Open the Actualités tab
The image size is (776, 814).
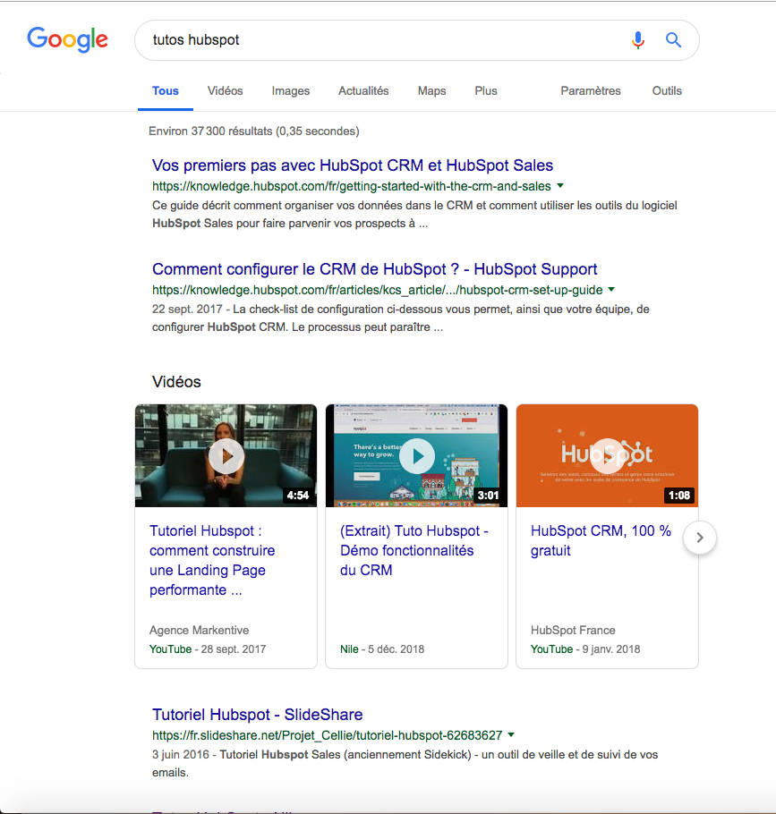[363, 90]
